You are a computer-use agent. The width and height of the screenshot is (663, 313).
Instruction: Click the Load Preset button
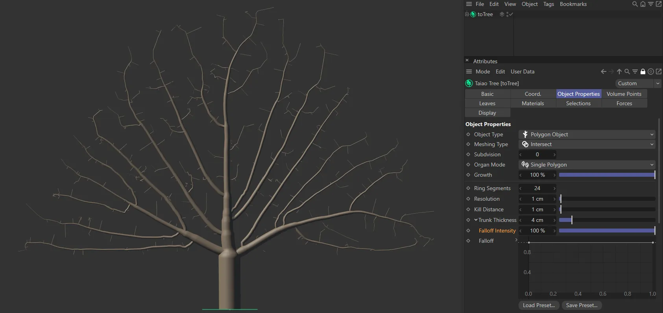point(539,305)
